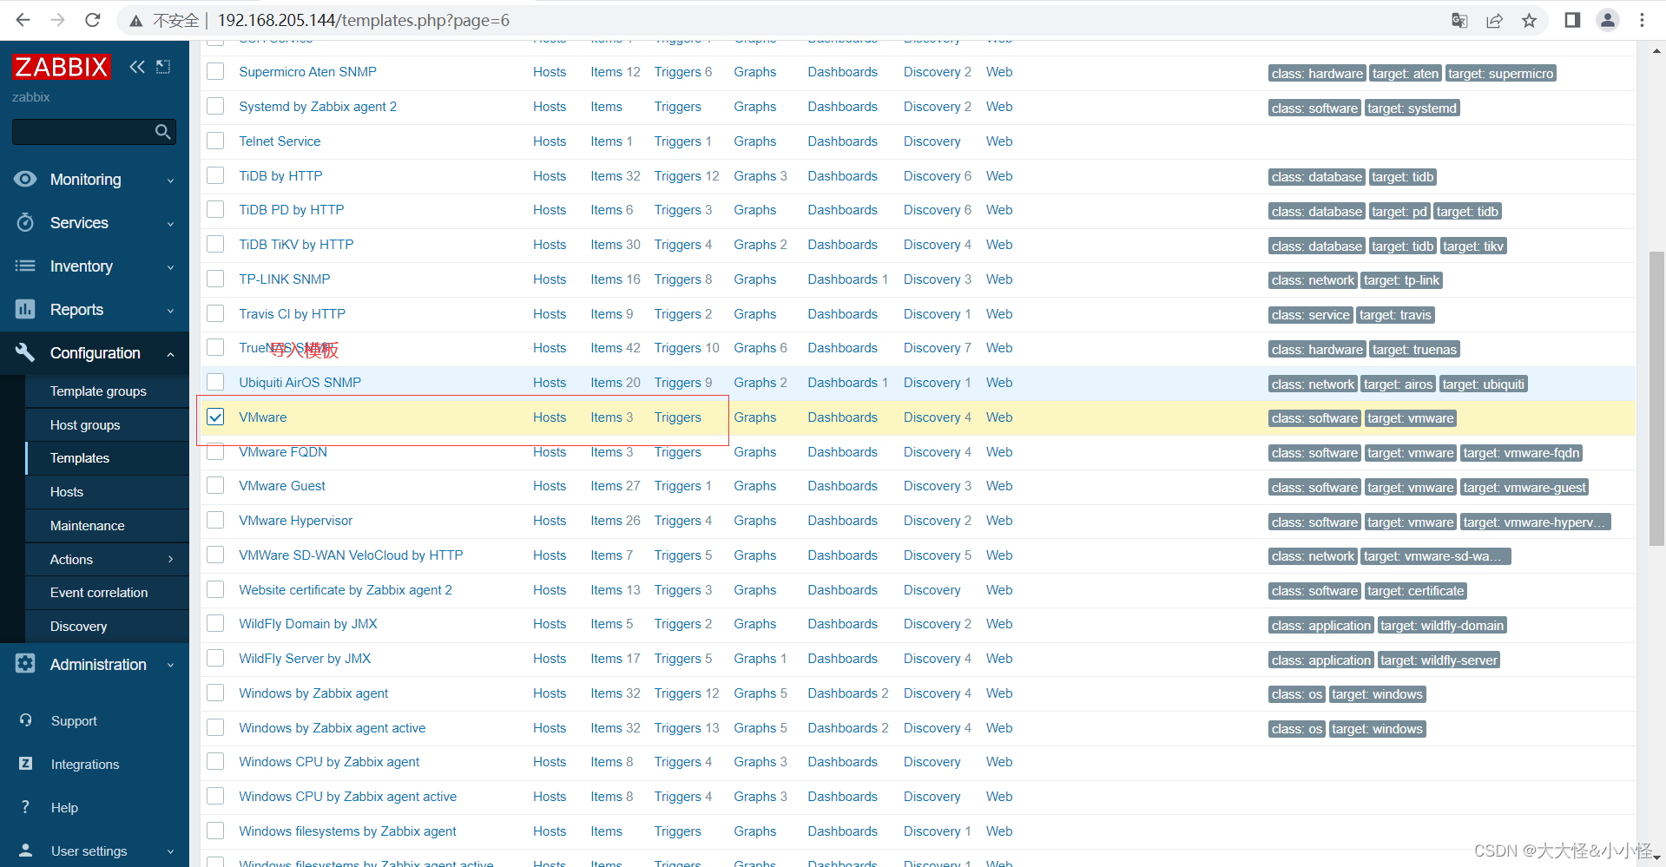Click the insecure site warning icon
This screenshot has width=1666, height=867.
point(136,21)
